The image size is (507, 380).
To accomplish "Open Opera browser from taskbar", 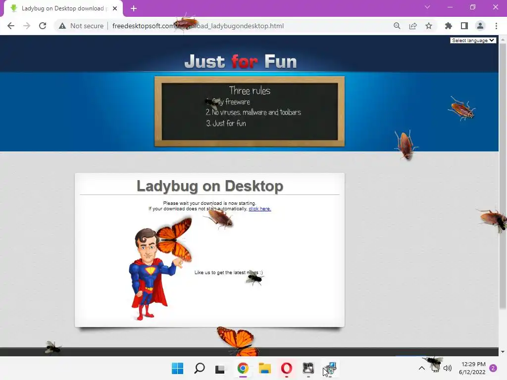I will [287, 368].
